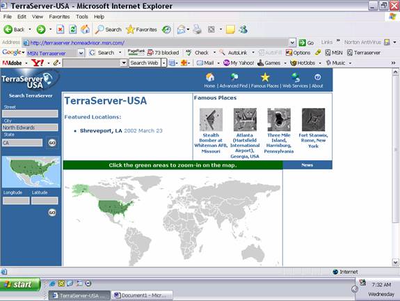Click the Go button beside address bar
Viewport: 400px width, 301px height.
pos(306,43)
